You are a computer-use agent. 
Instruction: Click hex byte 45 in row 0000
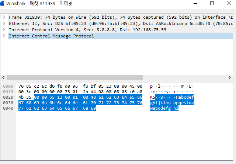pos(132,86)
